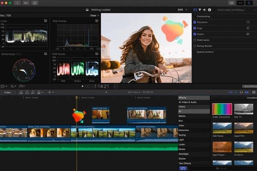Open the Video inspector filmstrip icon
Image resolution: width=257 pixels, height=171 pixels.
pos(195,10)
